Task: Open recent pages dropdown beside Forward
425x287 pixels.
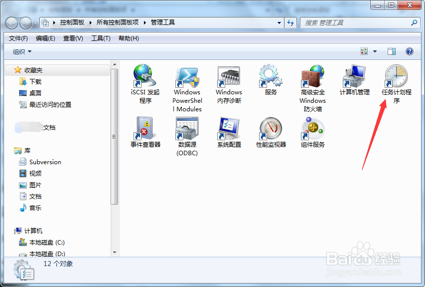Action: tap(35, 24)
